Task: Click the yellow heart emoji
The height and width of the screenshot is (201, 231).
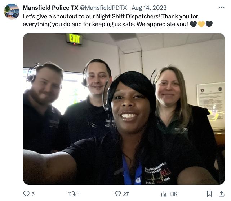Action: pos(201,24)
